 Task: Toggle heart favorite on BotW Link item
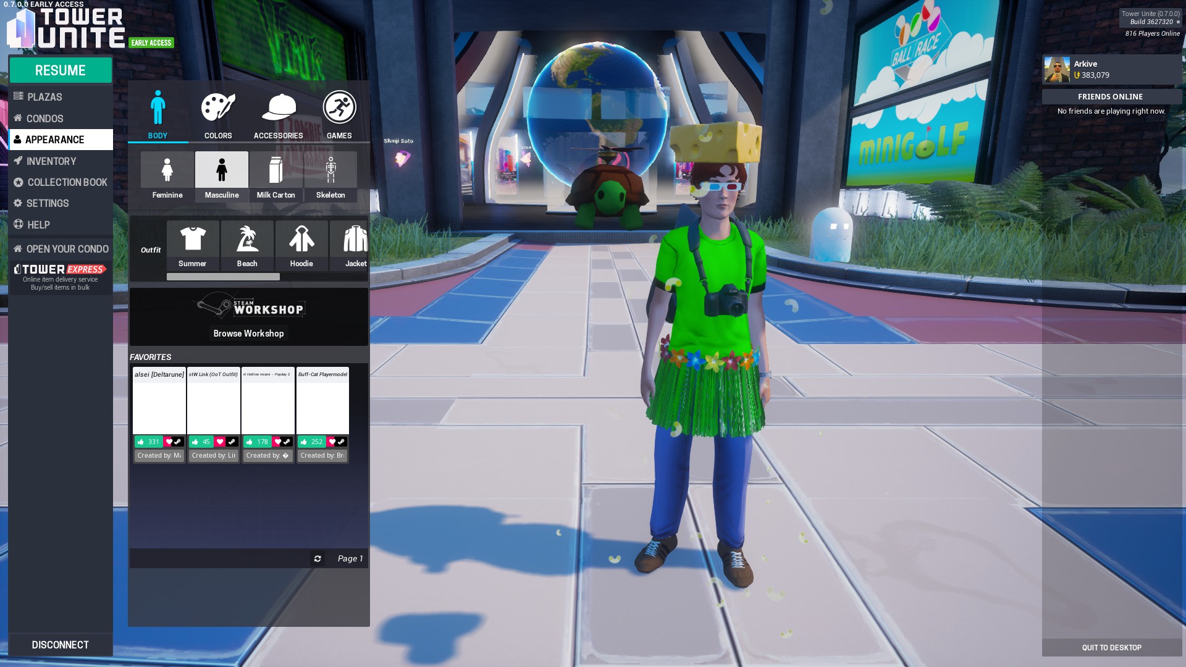point(219,442)
